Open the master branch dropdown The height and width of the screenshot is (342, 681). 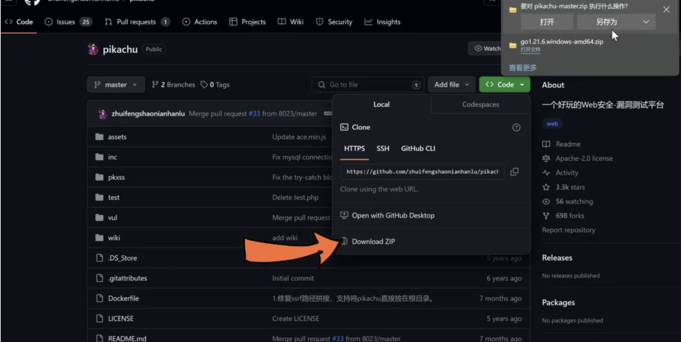(115, 85)
